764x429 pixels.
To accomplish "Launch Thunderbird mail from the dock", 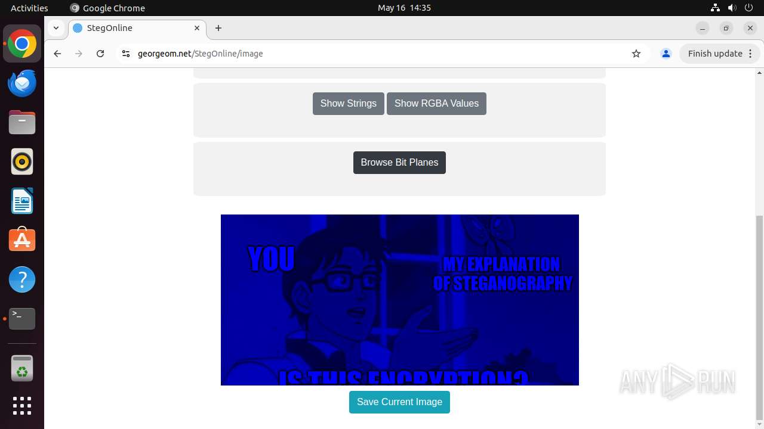I will (x=22, y=83).
